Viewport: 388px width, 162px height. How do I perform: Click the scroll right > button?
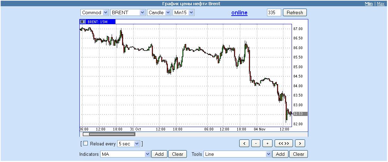(300, 143)
